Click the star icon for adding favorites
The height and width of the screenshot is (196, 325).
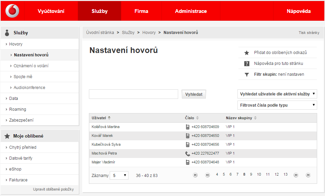point(247,53)
